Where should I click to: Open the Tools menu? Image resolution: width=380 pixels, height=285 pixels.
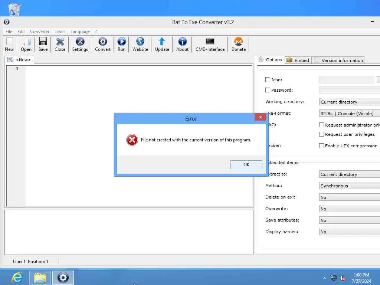click(x=60, y=32)
